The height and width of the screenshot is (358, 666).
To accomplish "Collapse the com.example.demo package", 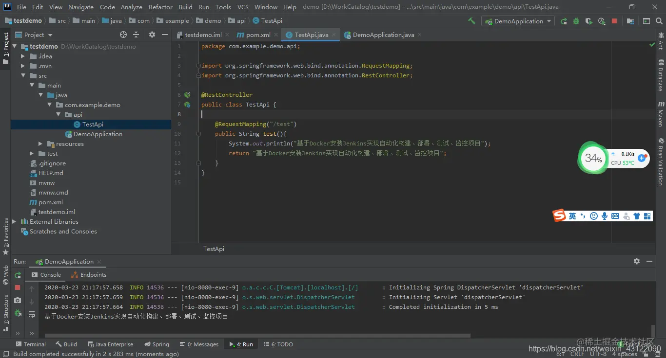I will coord(49,105).
